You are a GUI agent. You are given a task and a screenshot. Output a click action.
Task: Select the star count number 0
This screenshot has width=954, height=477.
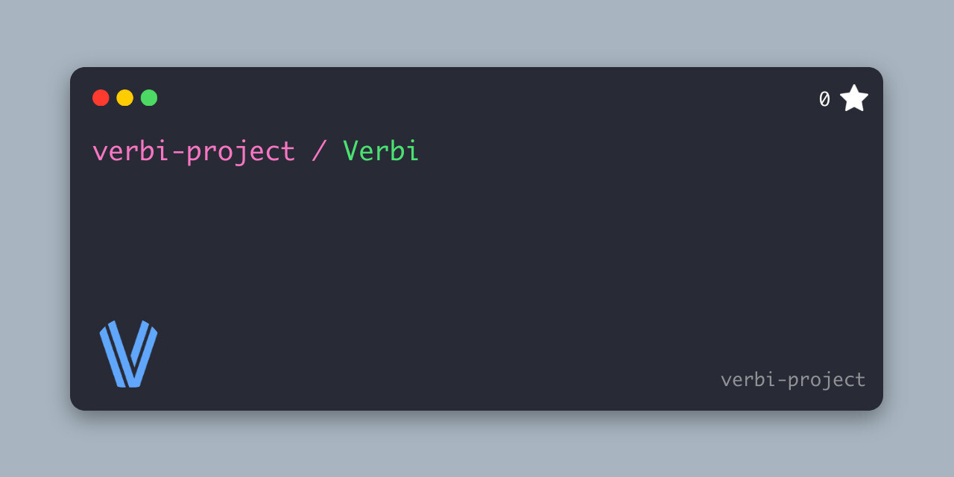pyautogui.click(x=824, y=99)
